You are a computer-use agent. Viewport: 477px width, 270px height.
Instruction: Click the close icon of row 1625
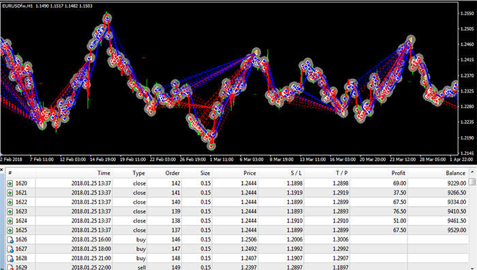(x=10, y=230)
